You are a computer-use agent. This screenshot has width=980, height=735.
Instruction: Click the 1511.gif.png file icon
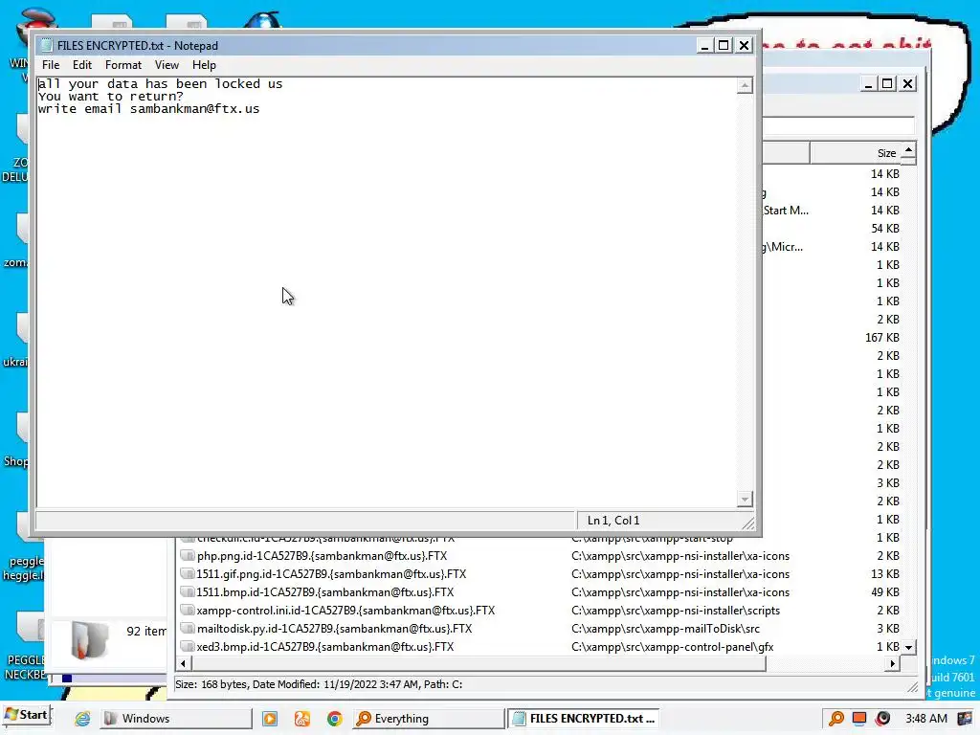[x=187, y=574]
